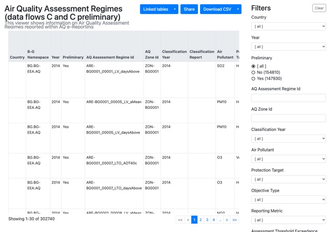
Task: Select page 1 in pagination
Action: click(x=194, y=220)
